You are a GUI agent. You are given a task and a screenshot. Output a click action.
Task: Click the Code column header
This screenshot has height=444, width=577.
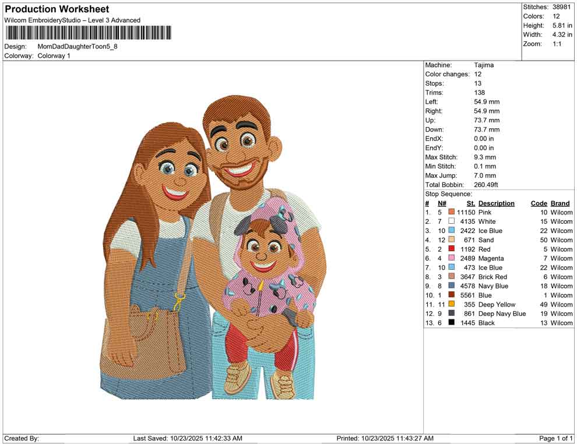539,203
